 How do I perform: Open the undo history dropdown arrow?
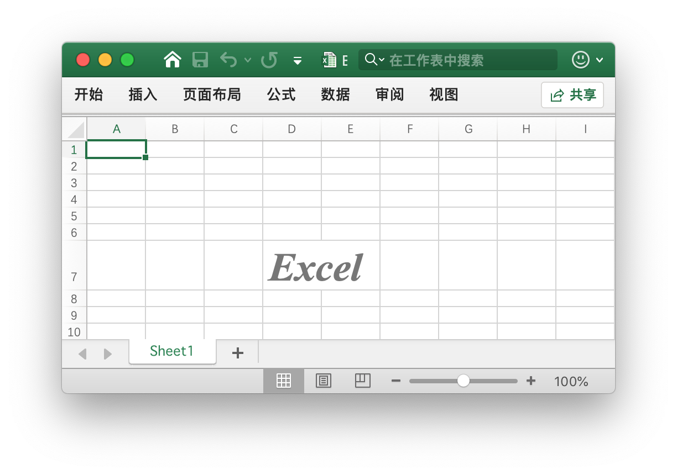[247, 61]
